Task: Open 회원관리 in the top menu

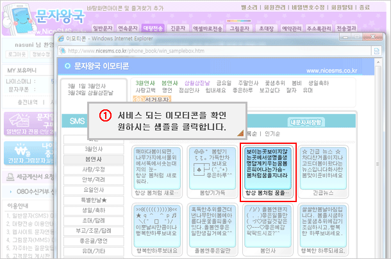Action: click(274, 8)
